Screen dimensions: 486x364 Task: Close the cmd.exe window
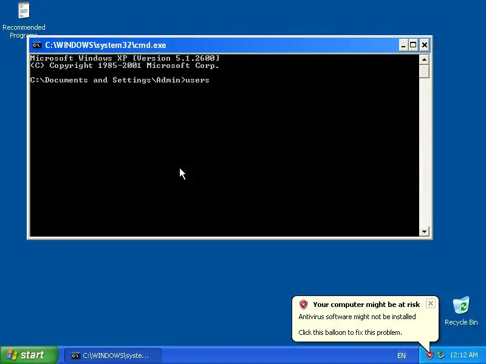(x=424, y=45)
